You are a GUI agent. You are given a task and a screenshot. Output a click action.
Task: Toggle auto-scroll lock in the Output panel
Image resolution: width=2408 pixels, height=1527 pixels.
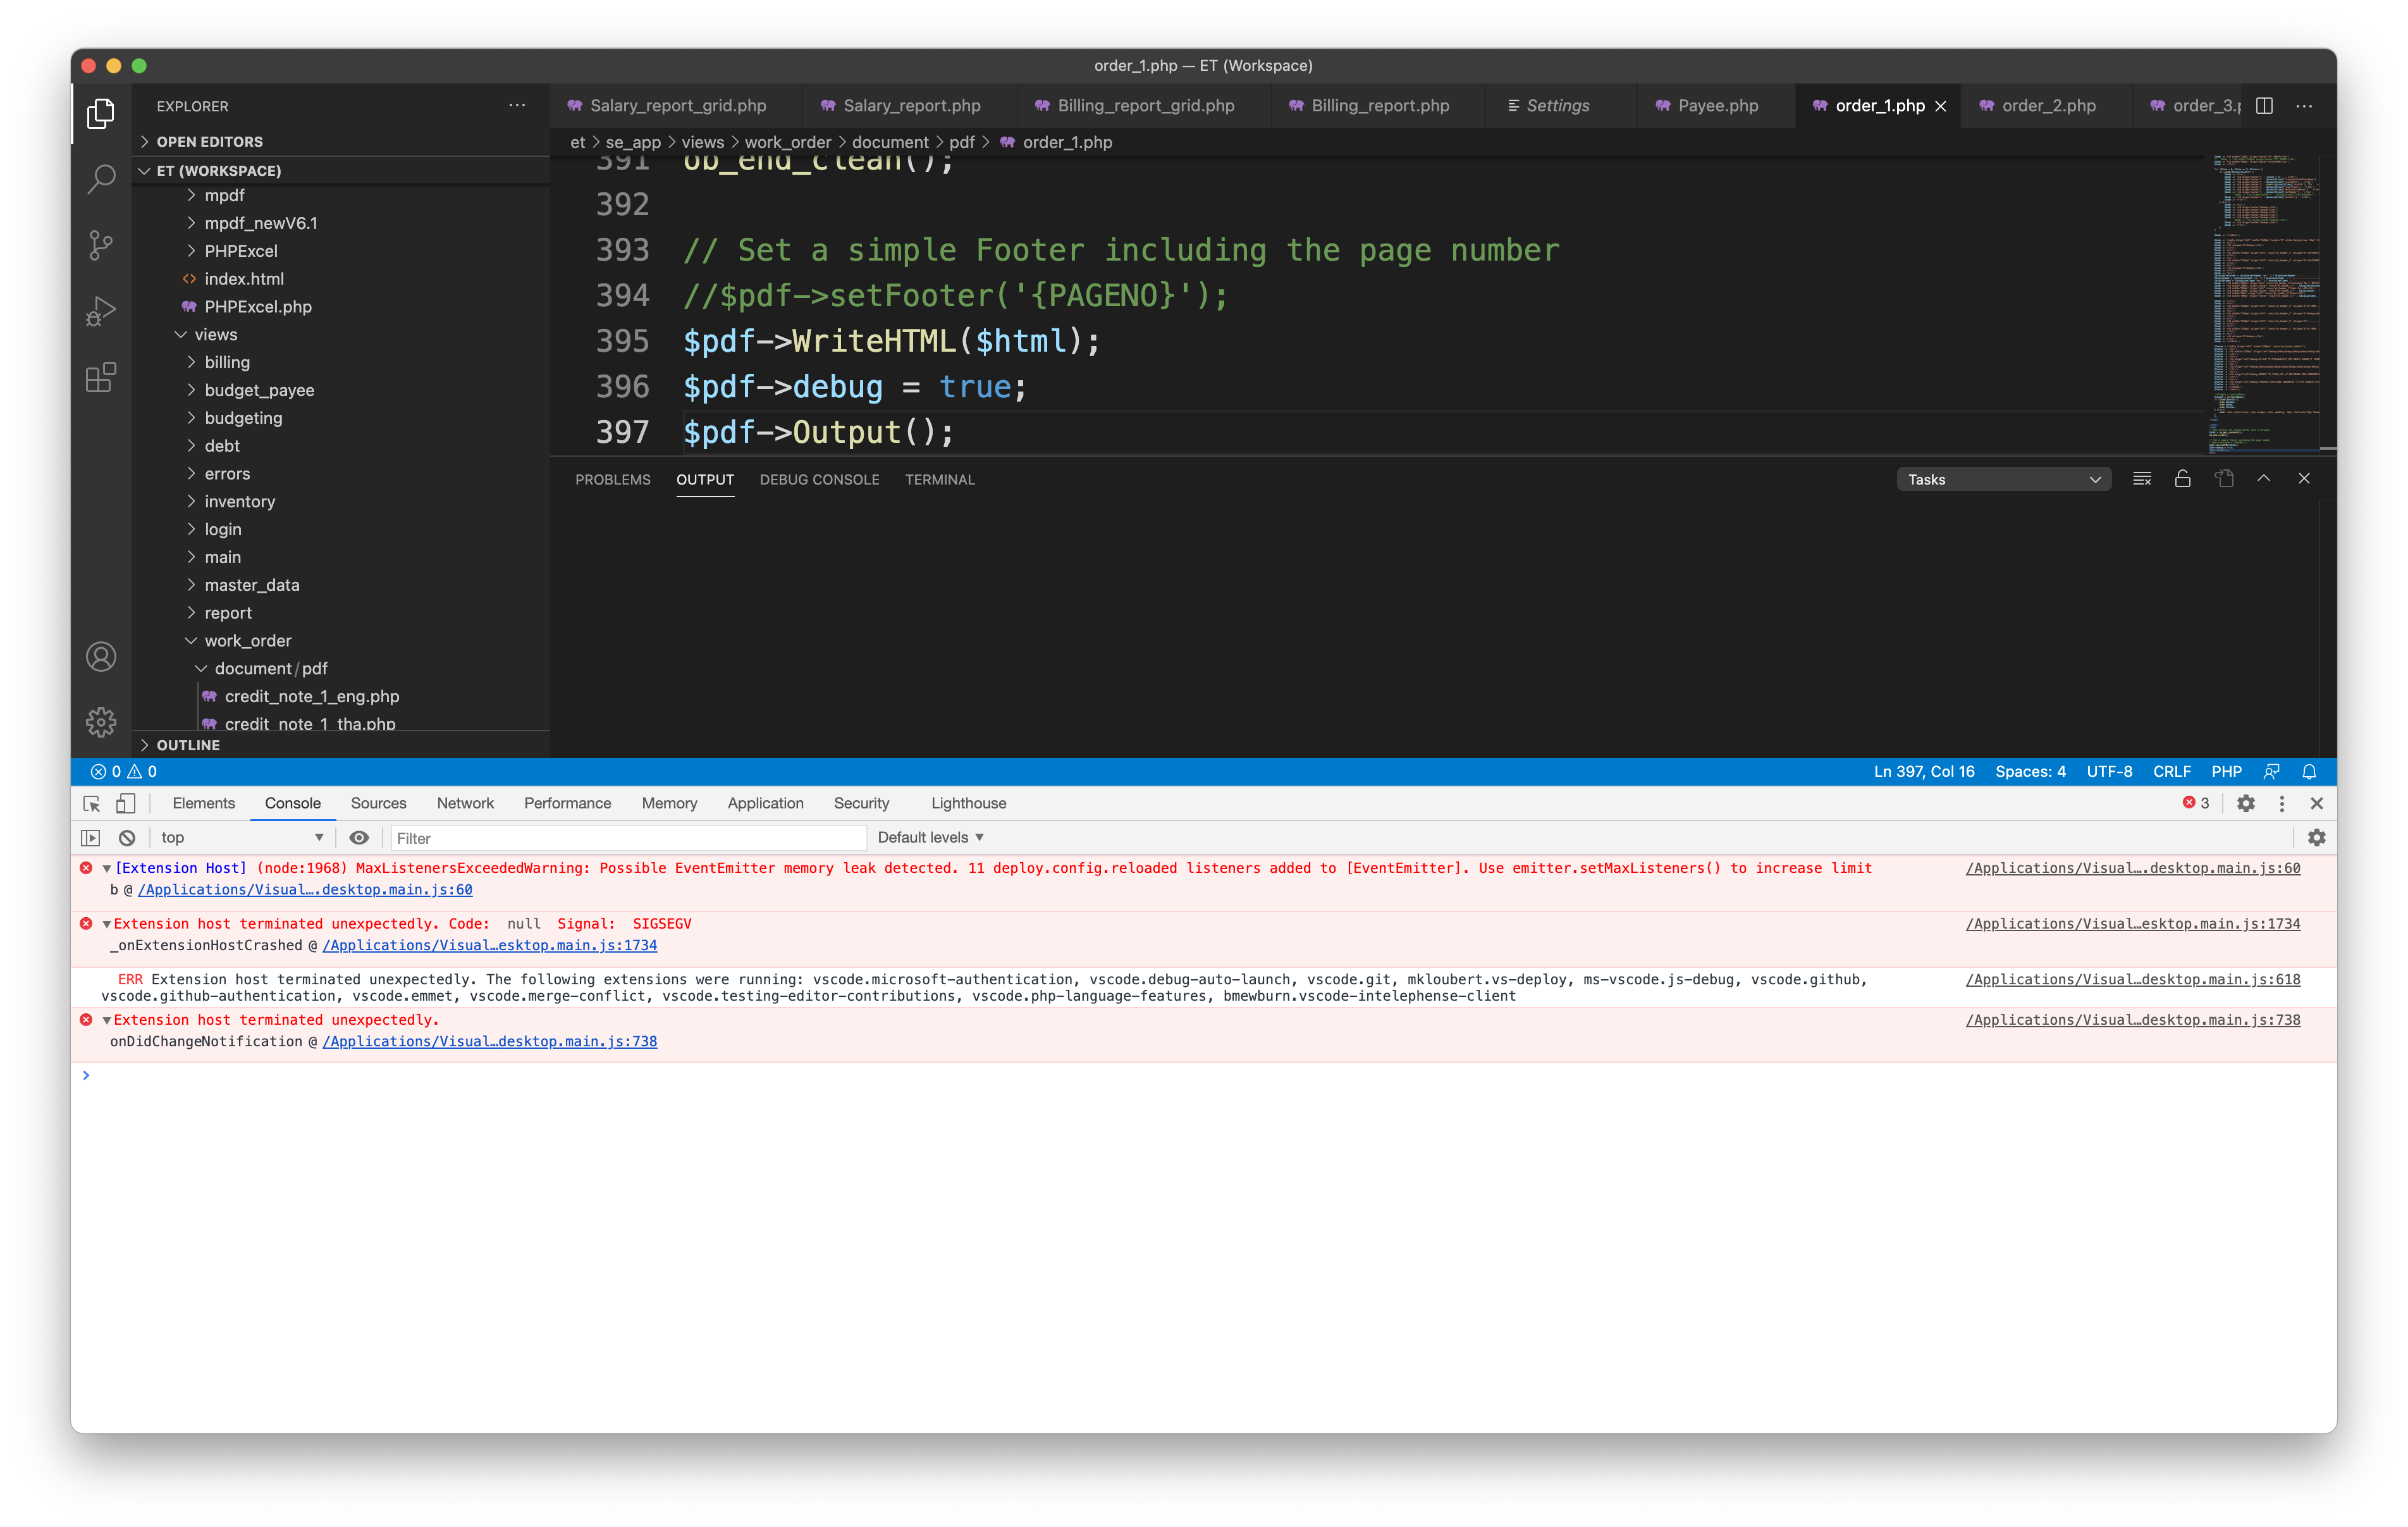point(2183,478)
